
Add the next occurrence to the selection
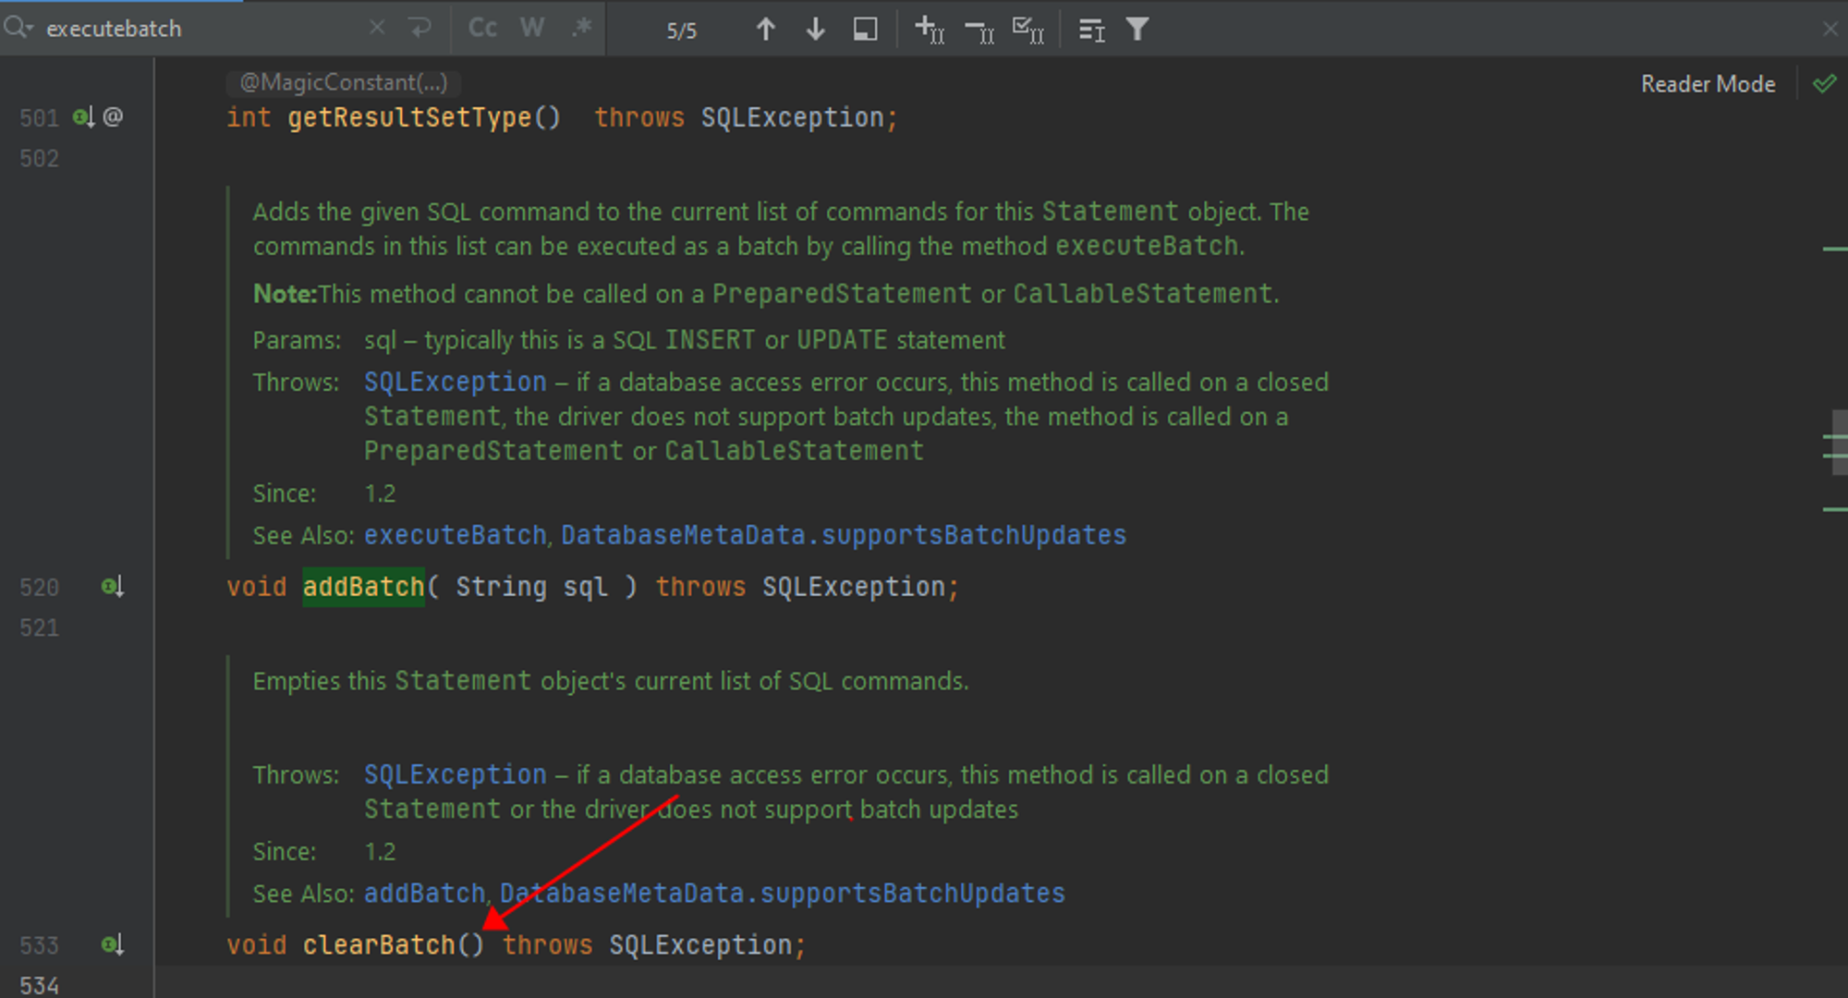928,30
